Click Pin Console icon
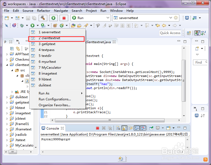The height and width of the screenshot is (165, 211). click(x=151, y=128)
